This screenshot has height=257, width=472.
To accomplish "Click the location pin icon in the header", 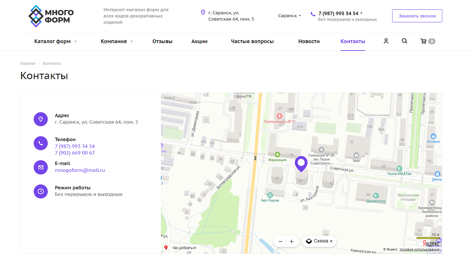I will pyautogui.click(x=203, y=13).
